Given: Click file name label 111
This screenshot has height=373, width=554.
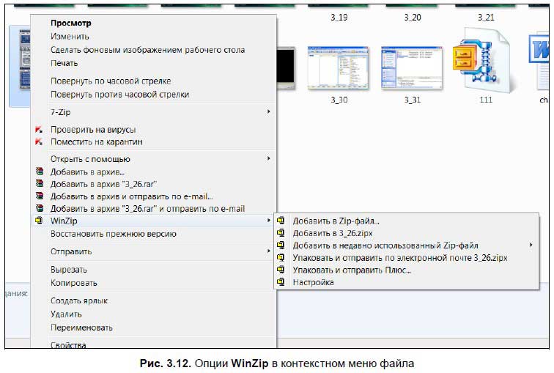Looking at the screenshot, I should (x=486, y=100).
